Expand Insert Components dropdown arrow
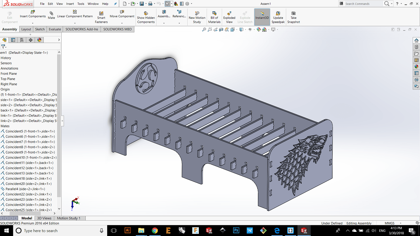 [33, 23]
